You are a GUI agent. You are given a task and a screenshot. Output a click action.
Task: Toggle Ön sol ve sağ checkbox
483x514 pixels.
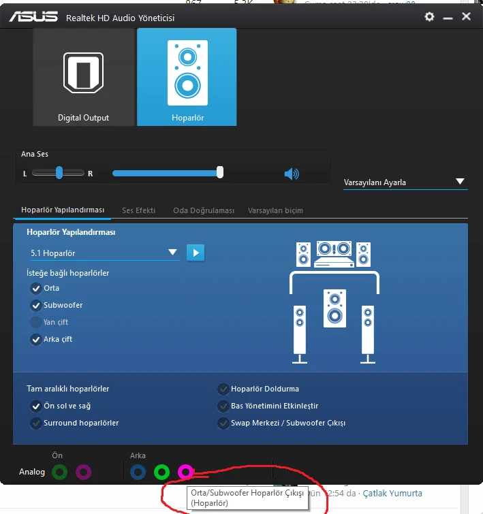(x=36, y=406)
